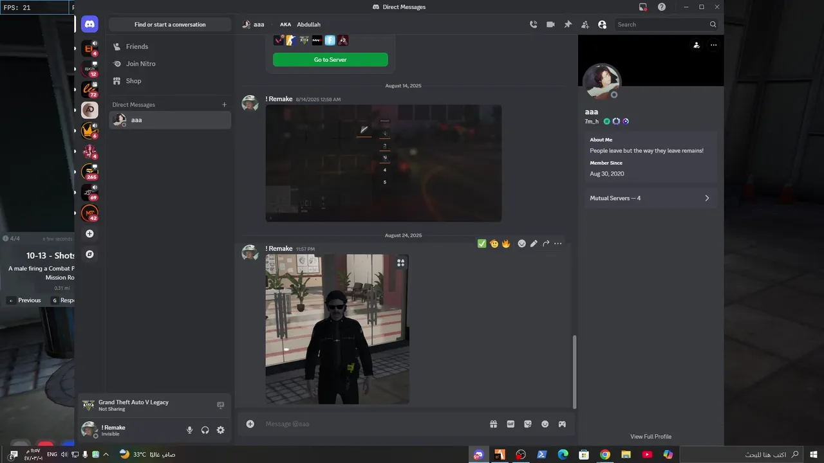The height and width of the screenshot is (463, 824).
Task: Mute the microphone
Action: [x=189, y=430]
